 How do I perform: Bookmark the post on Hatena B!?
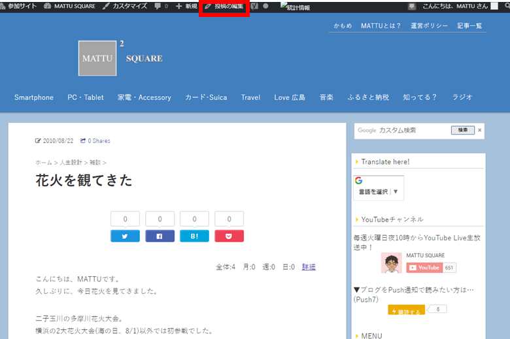[194, 236]
